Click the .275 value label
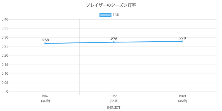222x111 pixels. pos(113,39)
